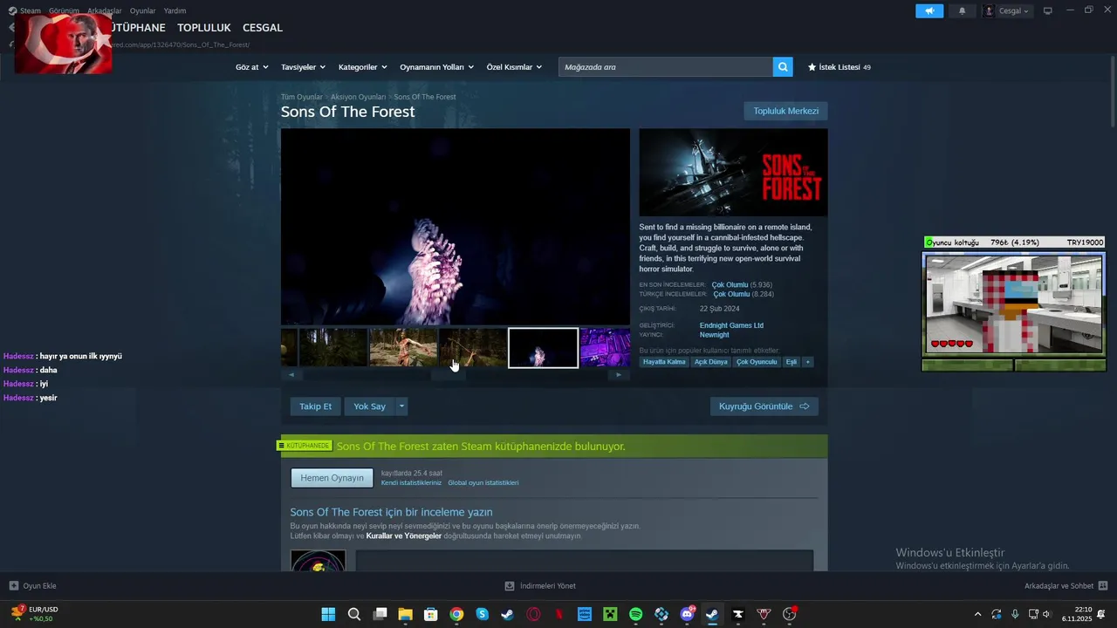Expand the Kategoriler dropdown
This screenshot has height=628, width=1117.
362,67
